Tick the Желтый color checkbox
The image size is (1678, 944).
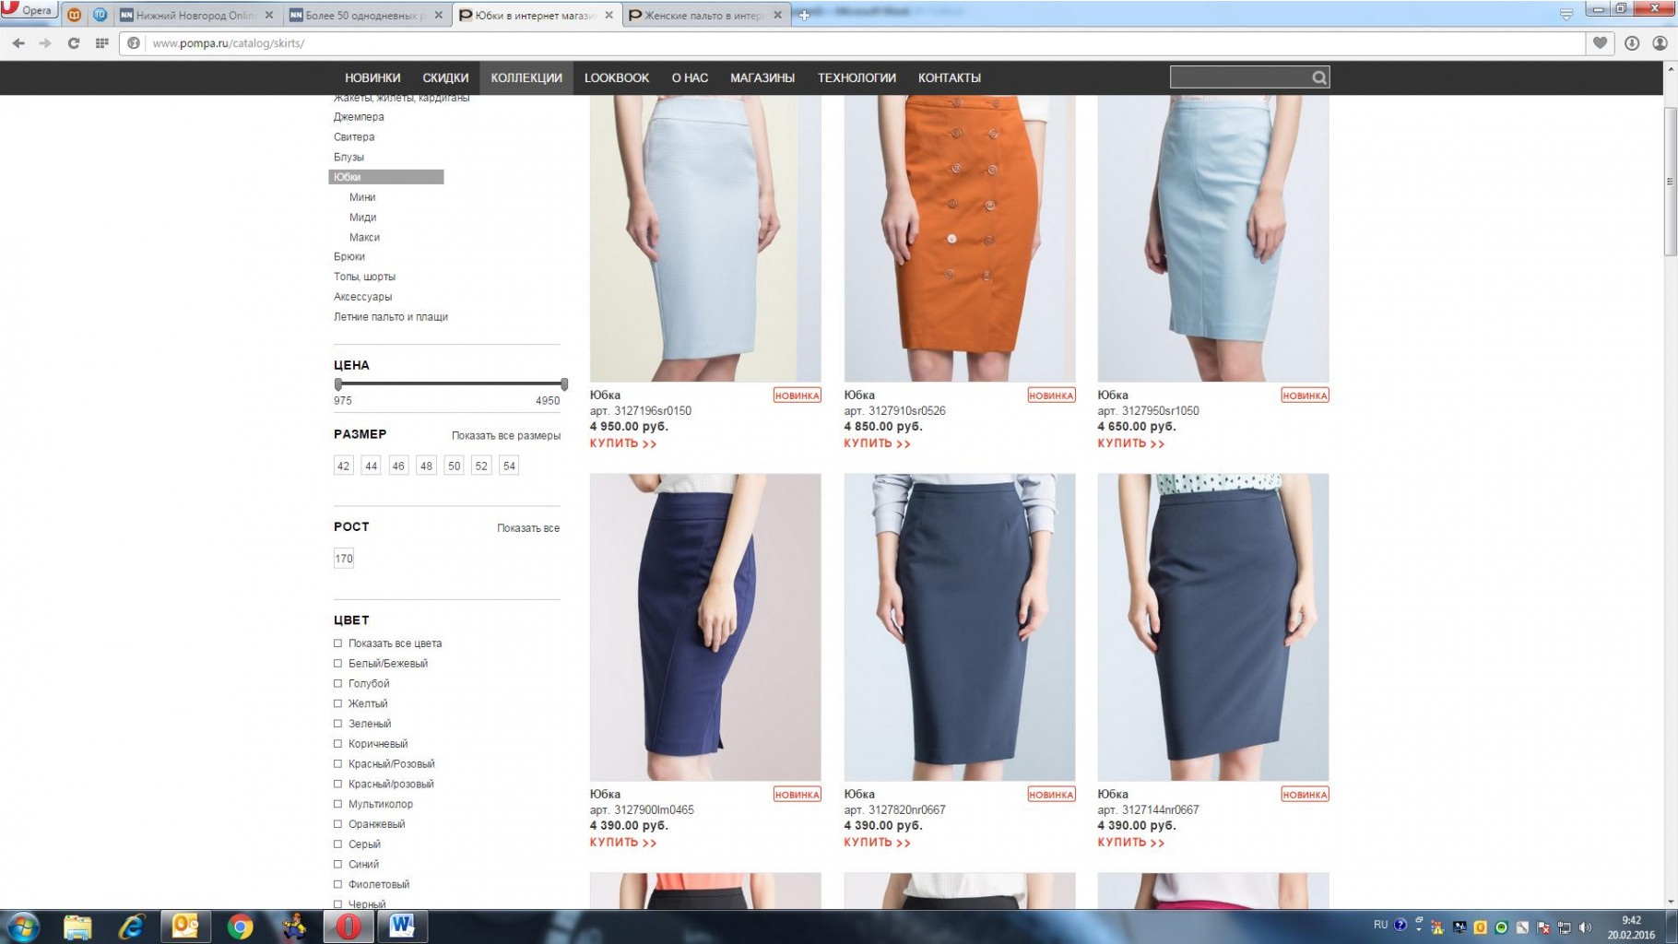337,703
